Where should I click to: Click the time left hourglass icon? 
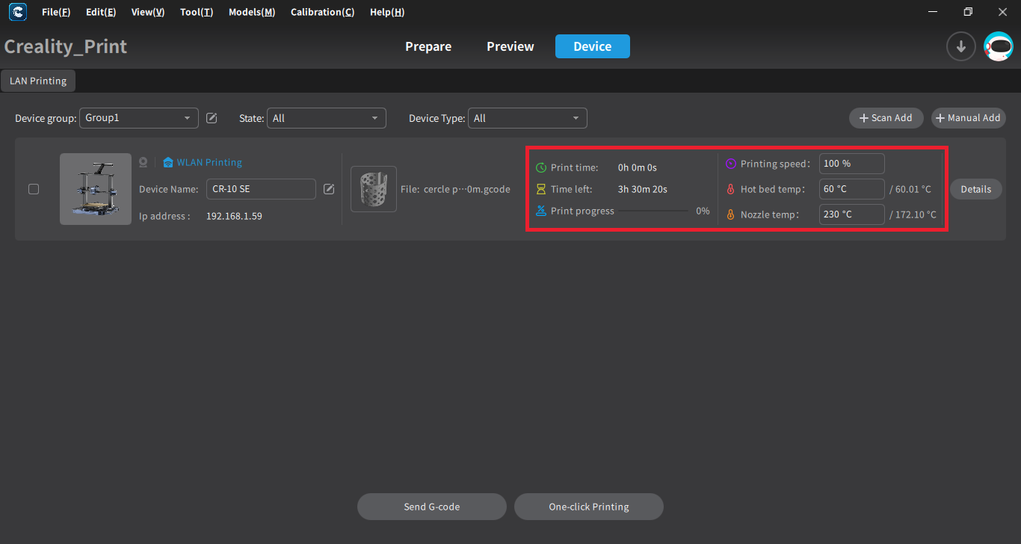click(x=541, y=189)
